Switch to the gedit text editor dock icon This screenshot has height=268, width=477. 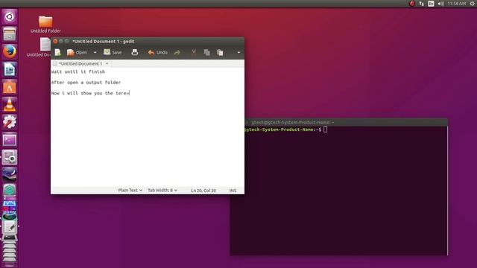(x=10, y=226)
